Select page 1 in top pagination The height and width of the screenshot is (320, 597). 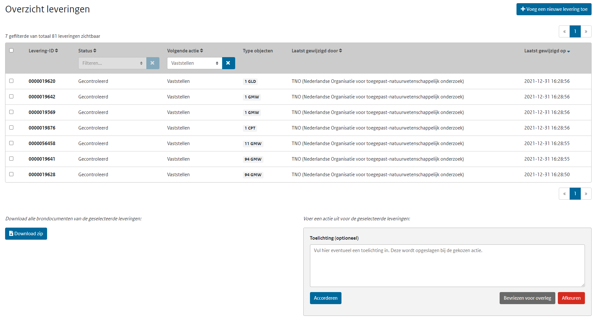click(575, 31)
